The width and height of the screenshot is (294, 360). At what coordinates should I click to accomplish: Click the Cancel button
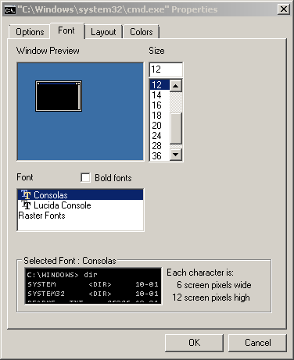(257, 343)
